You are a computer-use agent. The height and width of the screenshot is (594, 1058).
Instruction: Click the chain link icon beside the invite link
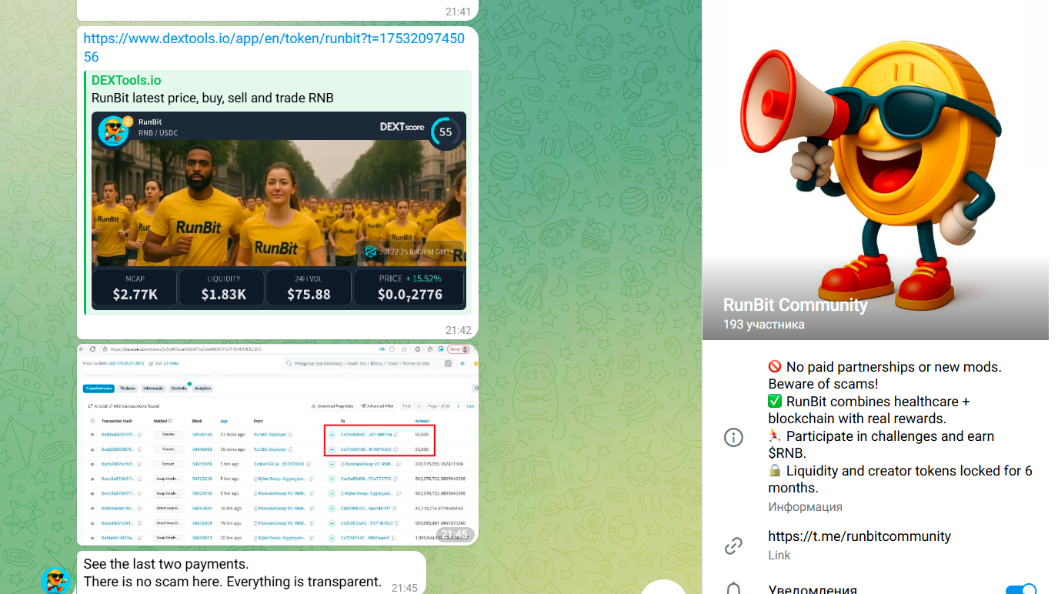tap(734, 546)
